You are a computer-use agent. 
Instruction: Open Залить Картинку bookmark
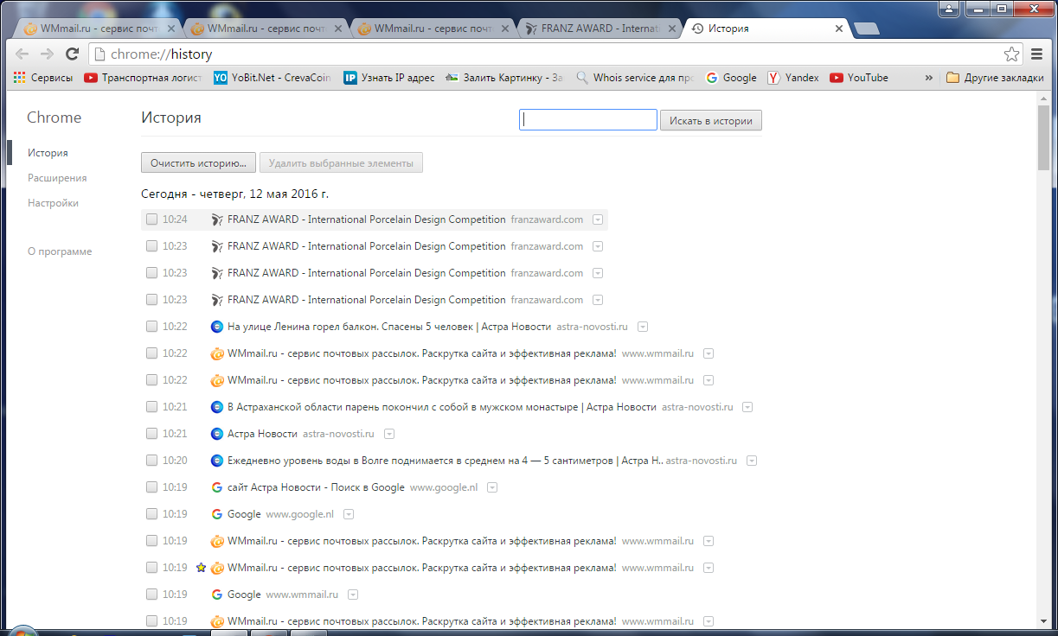(x=505, y=78)
